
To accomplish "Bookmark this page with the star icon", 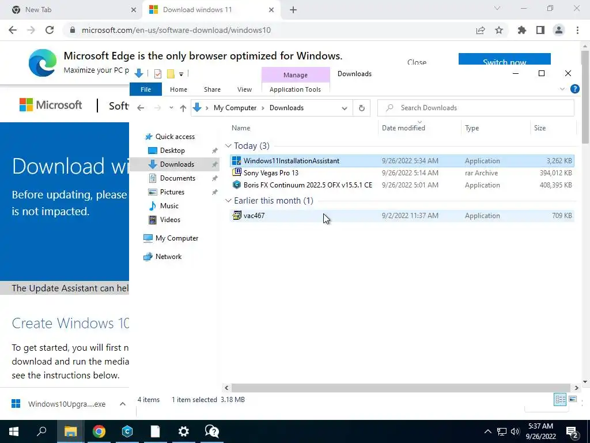I will (499, 30).
